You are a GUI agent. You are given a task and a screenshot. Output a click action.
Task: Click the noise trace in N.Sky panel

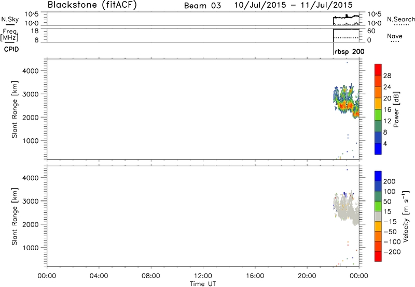click(x=346, y=17)
